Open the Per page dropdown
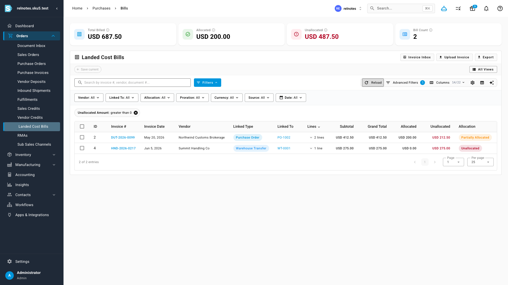The height and width of the screenshot is (285, 508). point(480,162)
